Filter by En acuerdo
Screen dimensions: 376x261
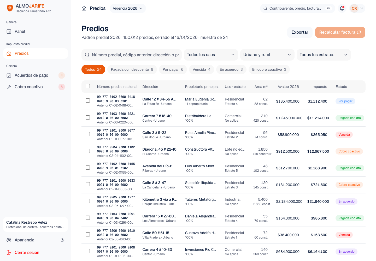pyautogui.click(x=231, y=69)
